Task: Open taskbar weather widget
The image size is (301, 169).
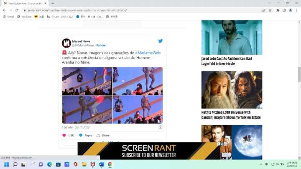Action: (x=34, y=164)
